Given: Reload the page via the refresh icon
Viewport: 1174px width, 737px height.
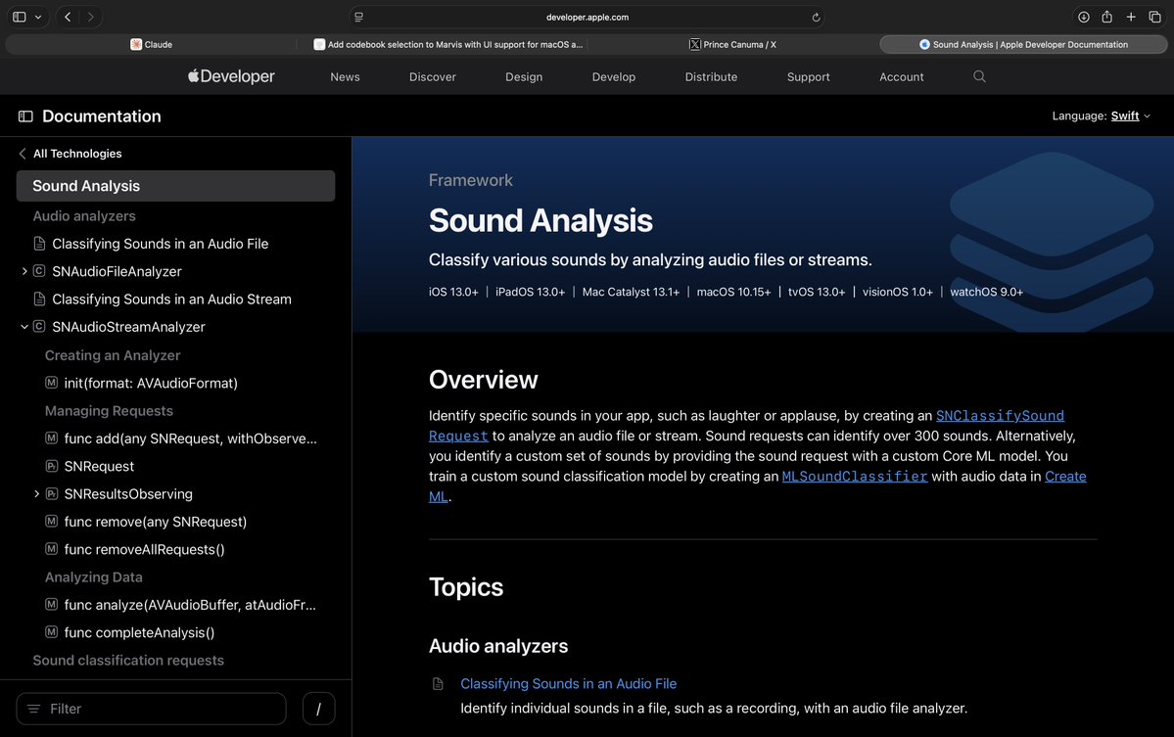Looking at the screenshot, I should click(816, 17).
